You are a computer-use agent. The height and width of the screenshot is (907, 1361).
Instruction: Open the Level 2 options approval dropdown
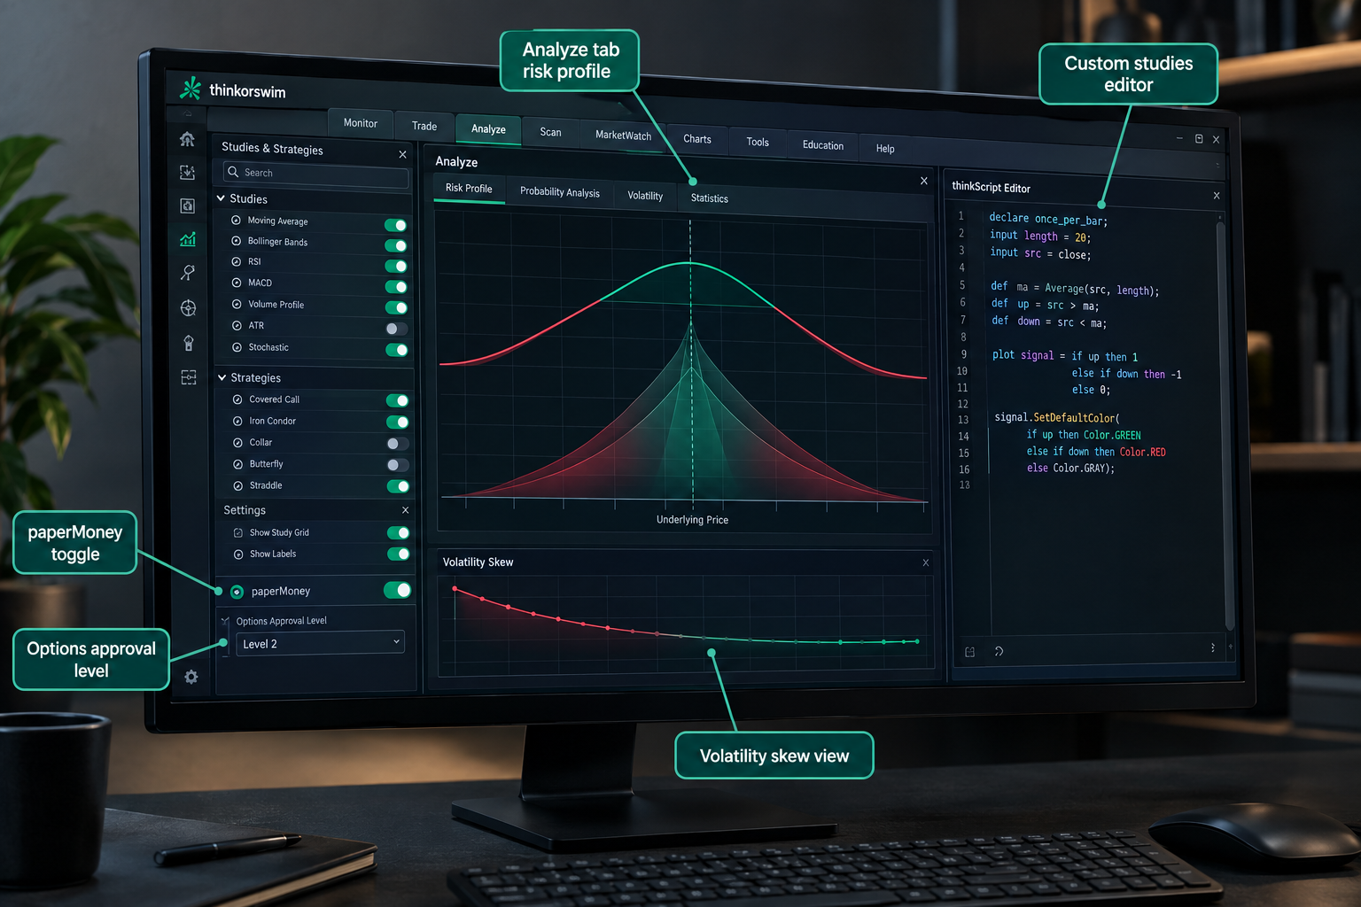[x=320, y=643]
